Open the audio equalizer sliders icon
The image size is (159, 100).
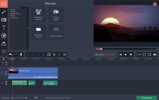tap(64, 55)
